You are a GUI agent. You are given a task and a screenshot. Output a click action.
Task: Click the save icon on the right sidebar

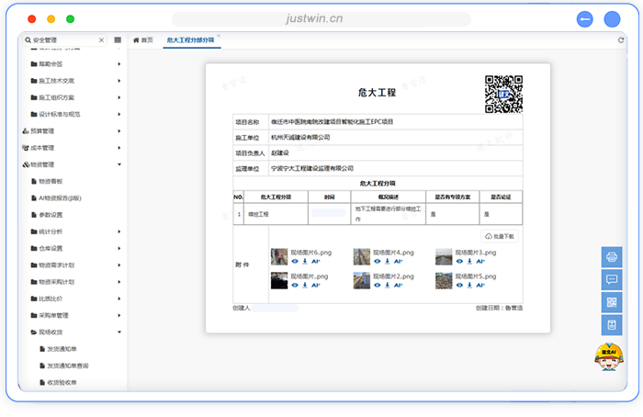tap(612, 324)
